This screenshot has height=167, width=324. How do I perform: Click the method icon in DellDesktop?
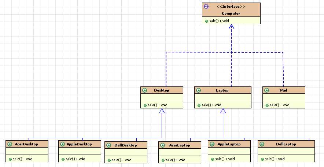109,160
